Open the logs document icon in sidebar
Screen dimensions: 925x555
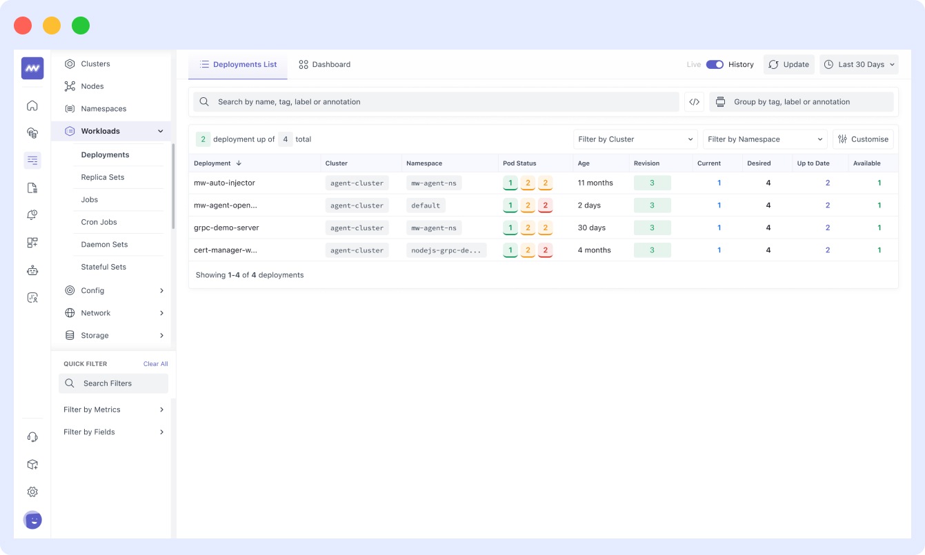pyautogui.click(x=32, y=187)
